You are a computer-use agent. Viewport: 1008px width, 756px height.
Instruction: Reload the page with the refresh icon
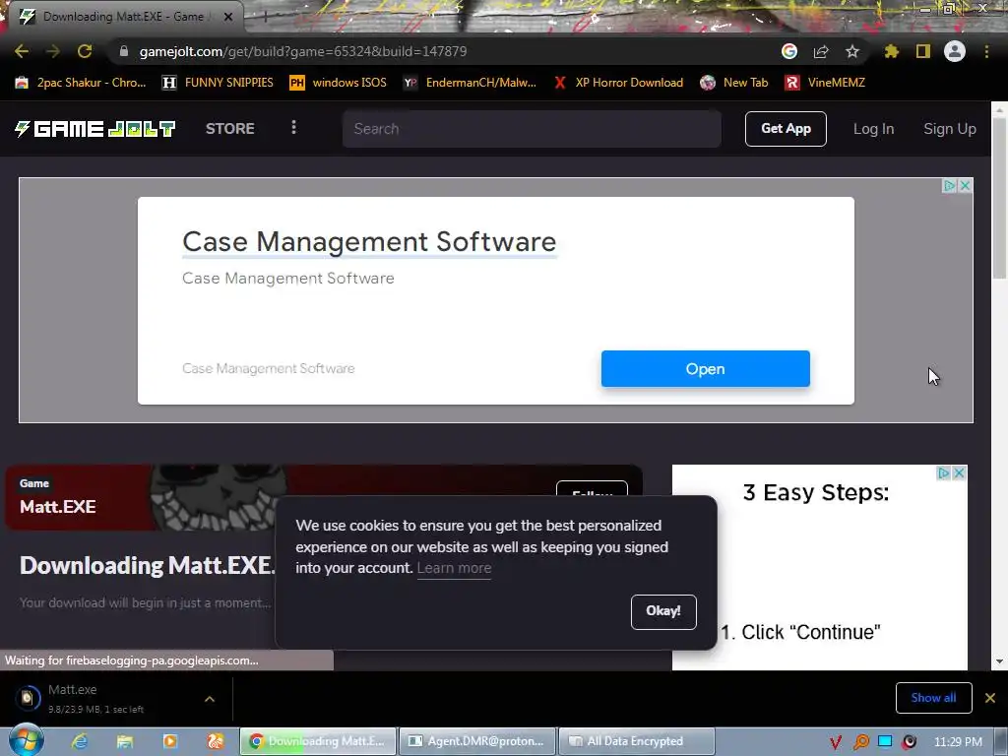tap(85, 51)
